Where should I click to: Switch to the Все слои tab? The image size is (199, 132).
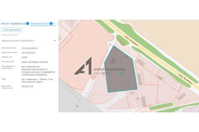coord(5,24)
